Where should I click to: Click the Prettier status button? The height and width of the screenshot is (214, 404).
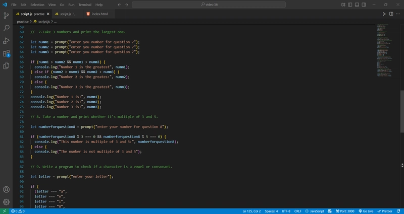[385, 211]
